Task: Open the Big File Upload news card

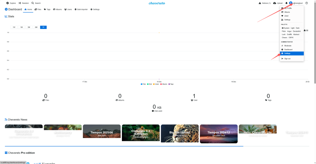Action: (x=180, y=134)
